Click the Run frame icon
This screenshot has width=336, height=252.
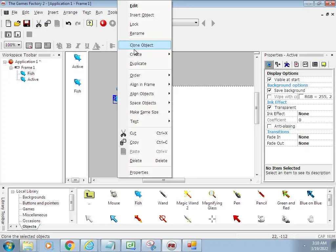17,34
